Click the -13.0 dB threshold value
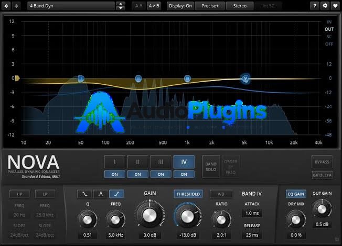This screenshot has height=246, width=342. pos(188,235)
